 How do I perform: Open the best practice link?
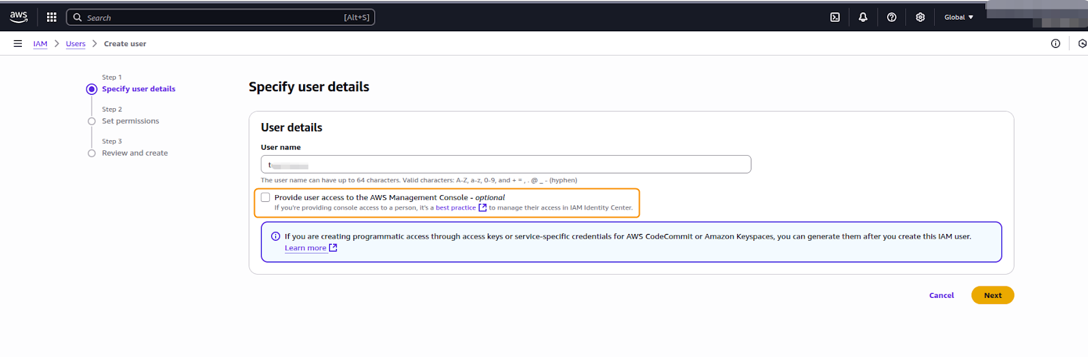455,207
